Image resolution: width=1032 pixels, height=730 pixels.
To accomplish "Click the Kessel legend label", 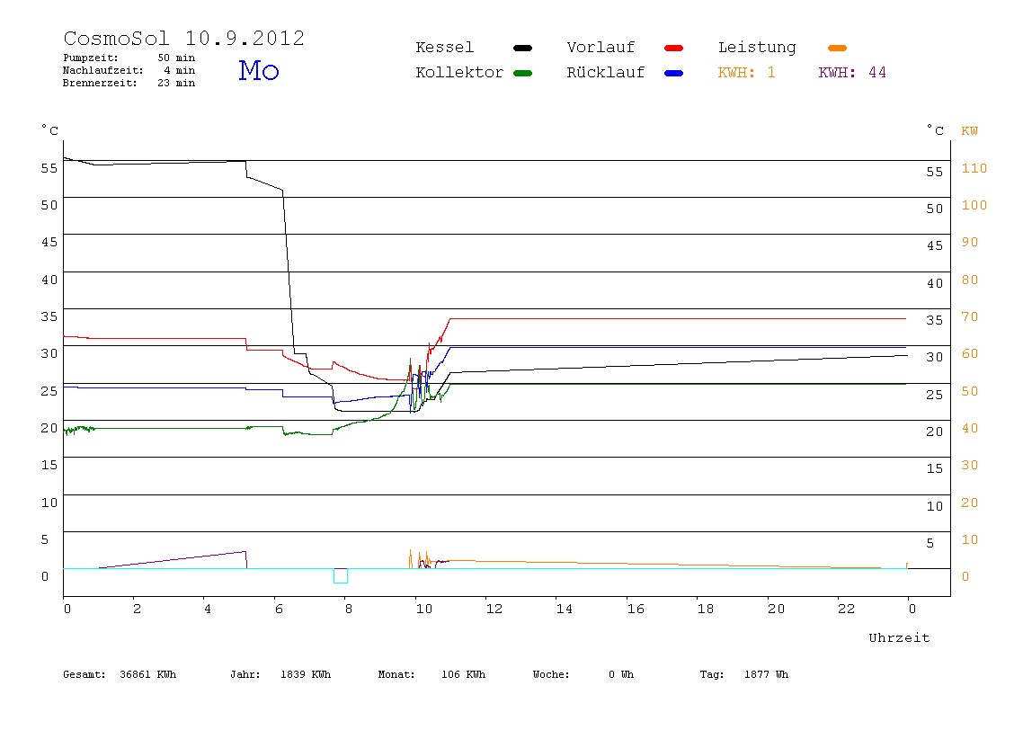I will click(x=444, y=48).
